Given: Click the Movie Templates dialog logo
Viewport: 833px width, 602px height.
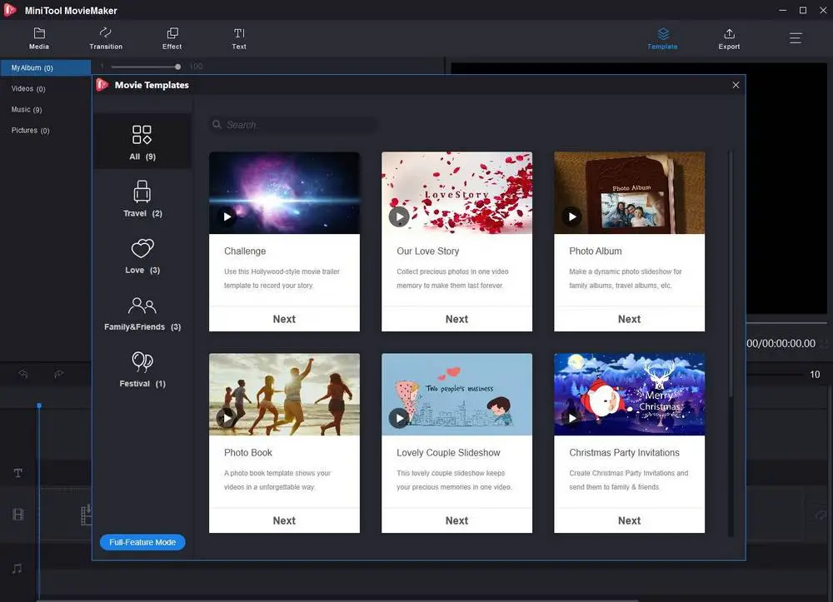Looking at the screenshot, I should [x=102, y=85].
